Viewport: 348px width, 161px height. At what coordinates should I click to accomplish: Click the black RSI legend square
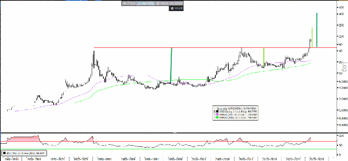coord(4,153)
